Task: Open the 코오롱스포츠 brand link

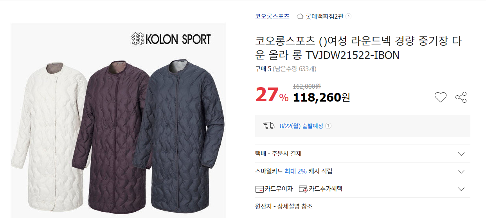Action: tap(272, 16)
